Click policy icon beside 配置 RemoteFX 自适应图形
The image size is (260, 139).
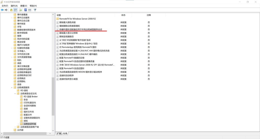click(58, 68)
